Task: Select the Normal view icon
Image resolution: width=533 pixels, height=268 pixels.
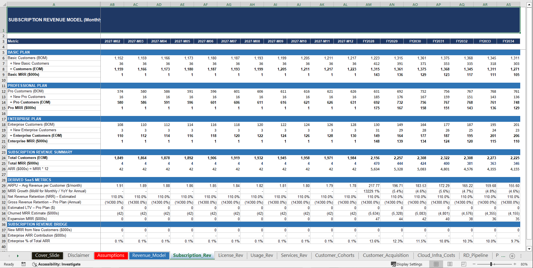Action: tap(436, 264)
